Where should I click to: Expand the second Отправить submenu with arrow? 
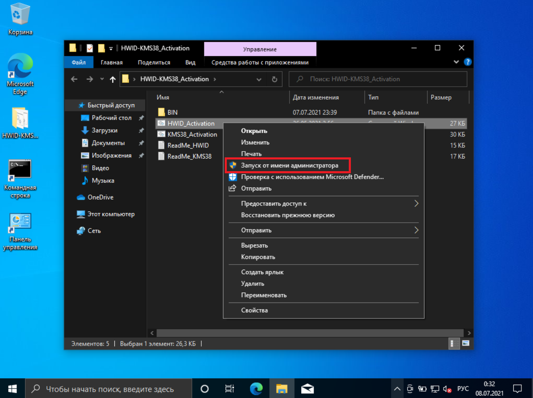coord(416,230)
